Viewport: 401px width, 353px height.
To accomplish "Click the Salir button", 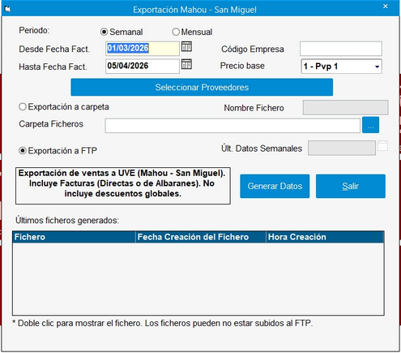I will tap(351, 186).
